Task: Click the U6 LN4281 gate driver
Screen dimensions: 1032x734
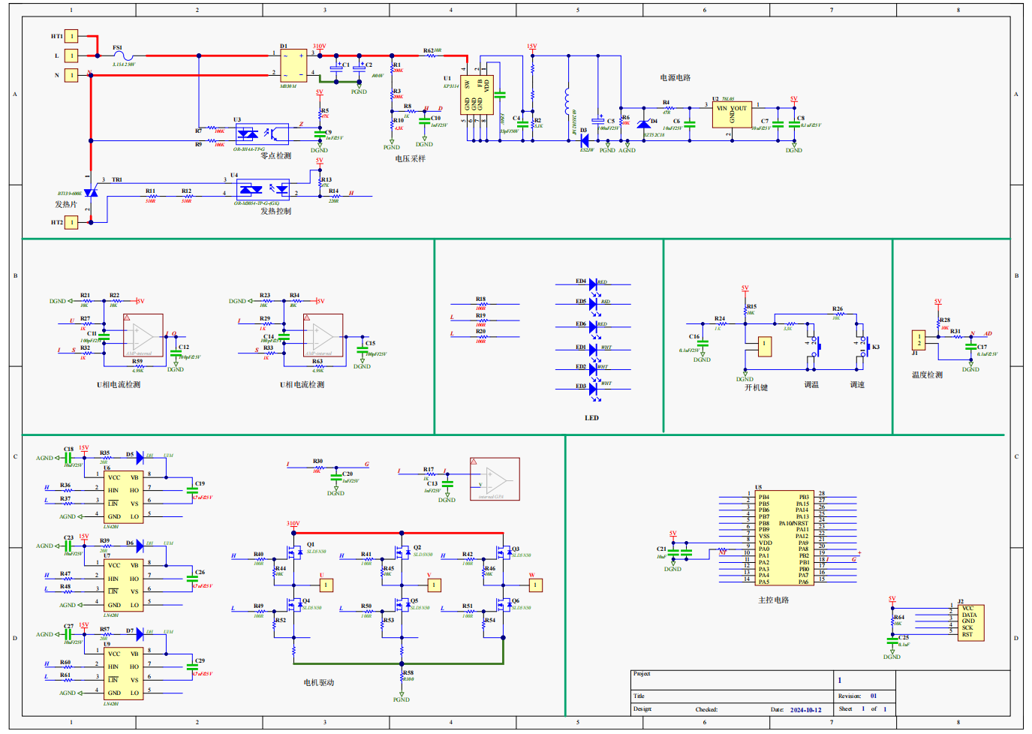Action: (x=124, y=496)
